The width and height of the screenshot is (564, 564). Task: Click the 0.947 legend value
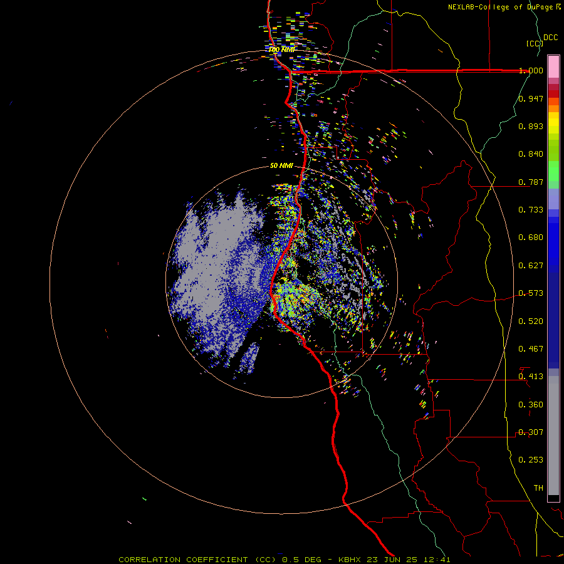[x=531, y=98]
